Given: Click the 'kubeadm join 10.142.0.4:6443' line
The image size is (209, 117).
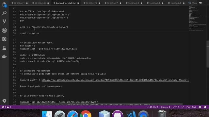Looking at the screenshot, I should click(x=59, y=102).
